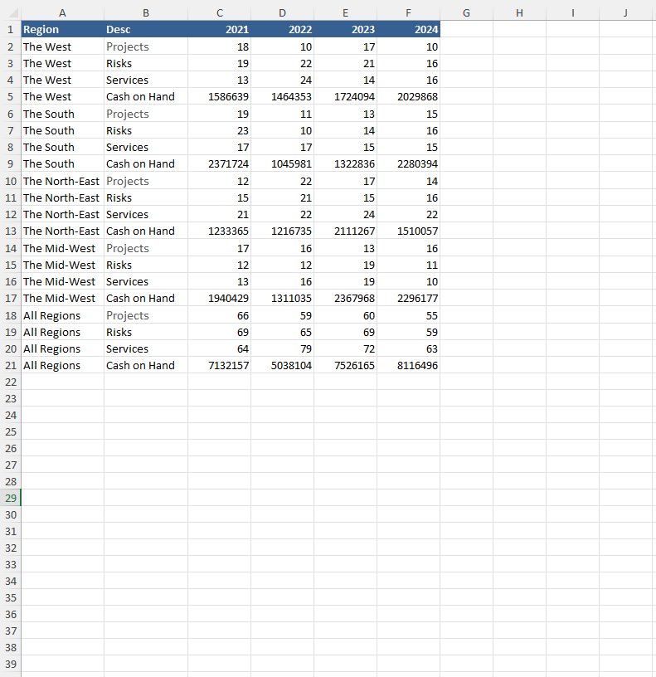Click cell value 7526165
This screenshot has width=656, height=677.
point(345,365)
